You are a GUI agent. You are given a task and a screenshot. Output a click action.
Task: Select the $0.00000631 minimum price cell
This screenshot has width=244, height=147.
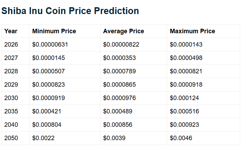[50, 45]
